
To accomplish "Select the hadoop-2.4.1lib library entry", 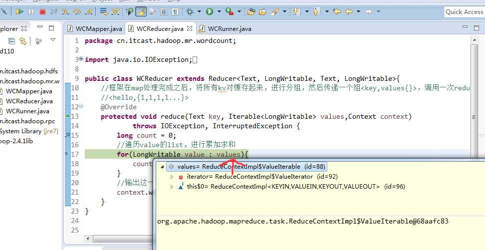I will (x=16, y=141).
